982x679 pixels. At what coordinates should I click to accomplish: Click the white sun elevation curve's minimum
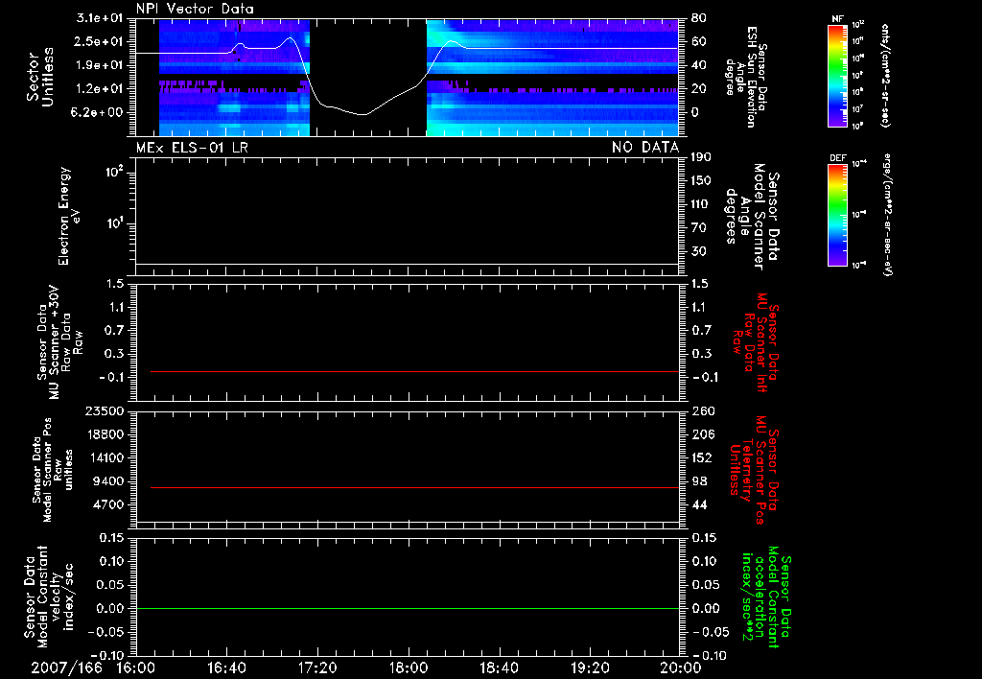363,115
